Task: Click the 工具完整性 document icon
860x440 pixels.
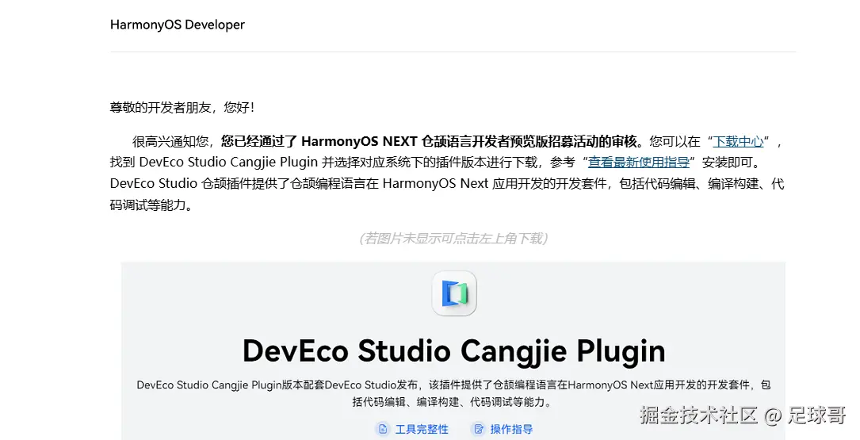Action: 383,429
